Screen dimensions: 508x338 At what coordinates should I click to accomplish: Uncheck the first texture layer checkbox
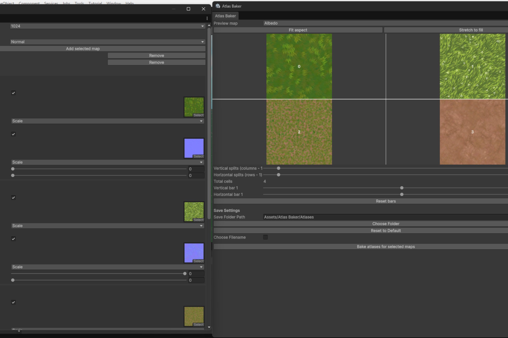pyautogui.click(x=13, y=93)
